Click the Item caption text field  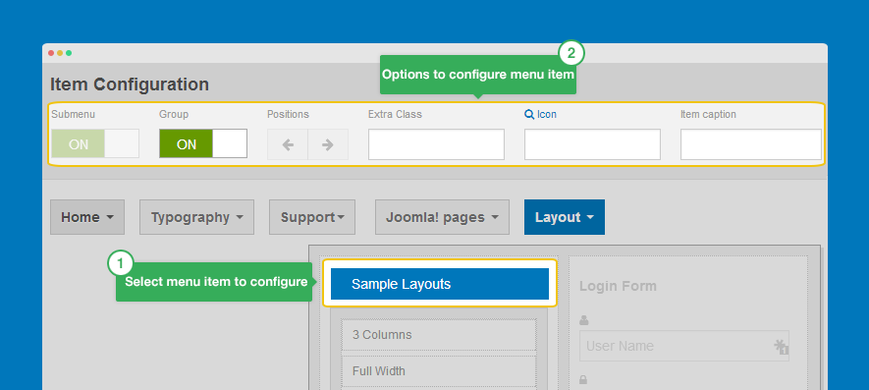point(751,144)
